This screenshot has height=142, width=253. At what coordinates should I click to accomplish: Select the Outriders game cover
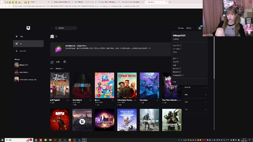(x=105, y=120)
